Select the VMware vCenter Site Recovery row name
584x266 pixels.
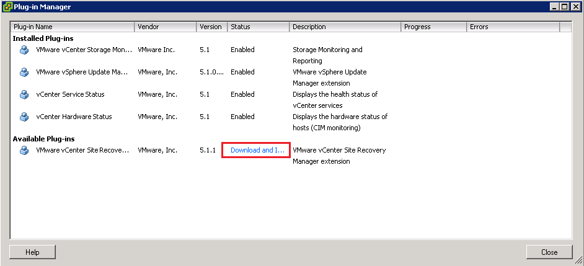tap(82, 150)
